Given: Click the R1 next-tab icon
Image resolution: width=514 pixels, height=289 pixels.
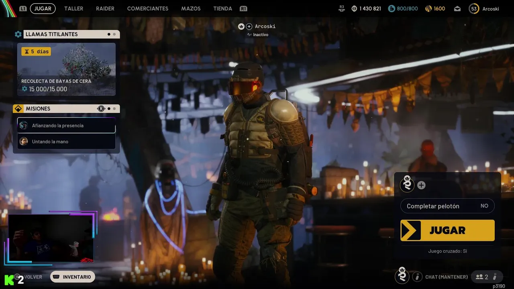Looking at the screenshot, I should [x=243, y=8].
